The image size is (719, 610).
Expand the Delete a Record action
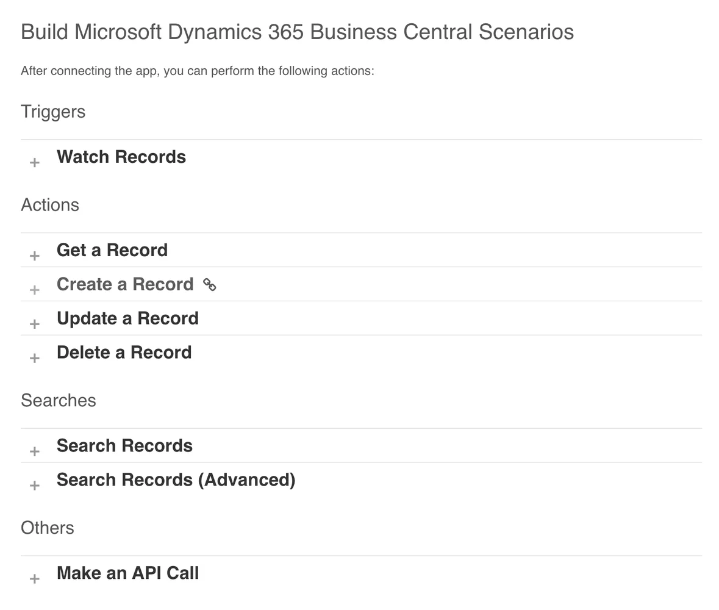pyautogui.click(x=34, y=357)
